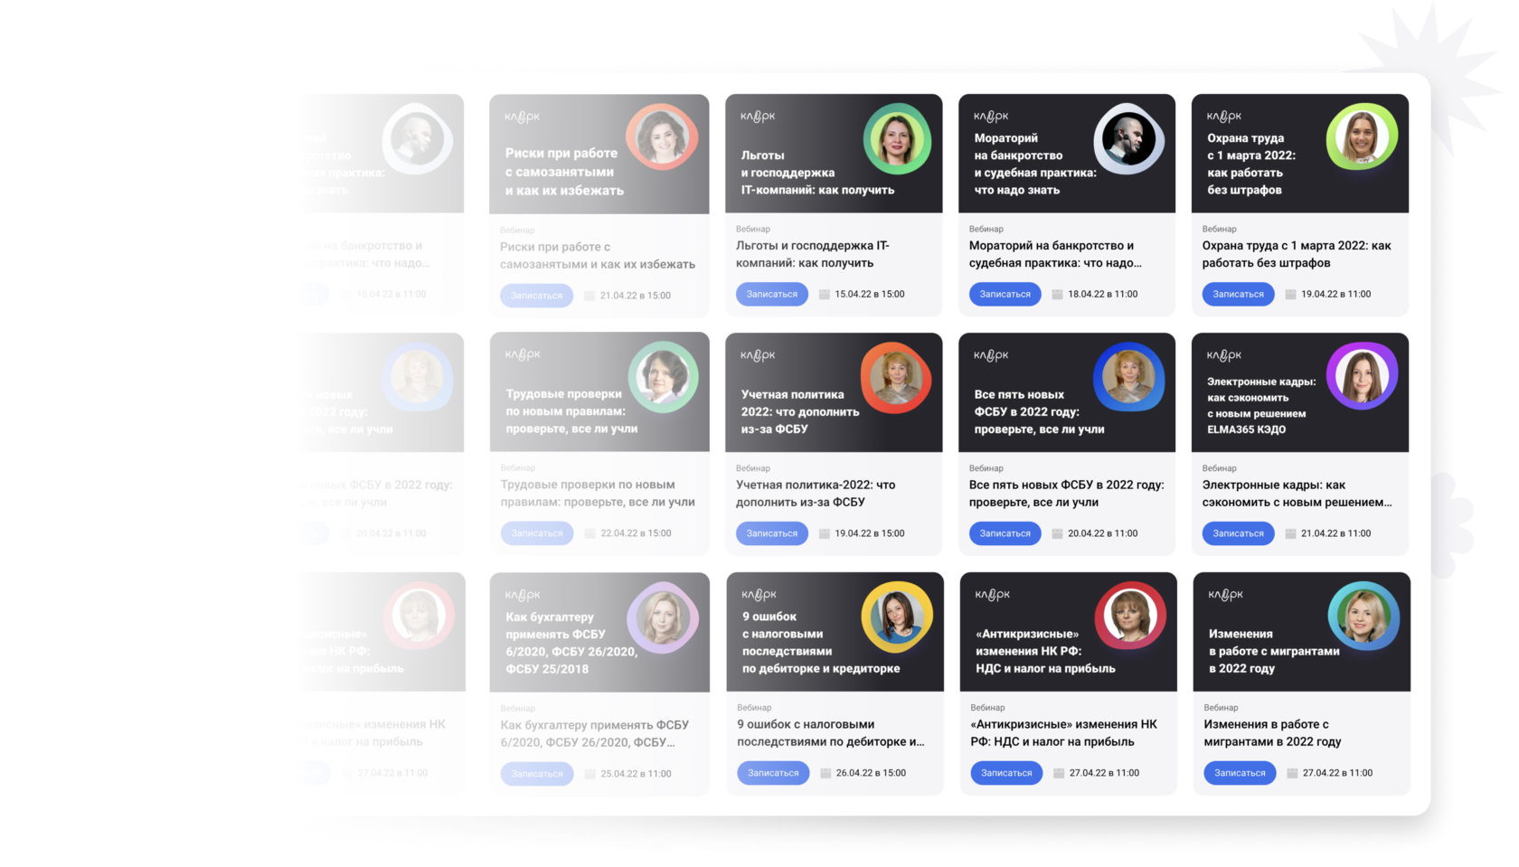Open the Мораторий на банкротство webinar title link
This screenshot has height=867, width=1519.
tap(1055, 254)
